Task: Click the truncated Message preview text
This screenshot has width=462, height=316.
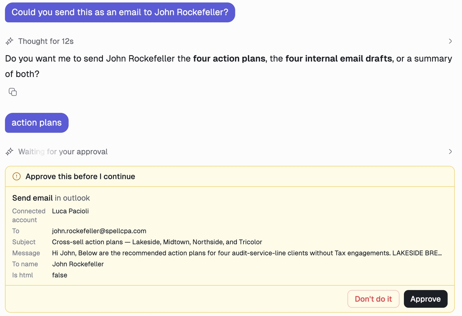Action: tap(247, 253)
